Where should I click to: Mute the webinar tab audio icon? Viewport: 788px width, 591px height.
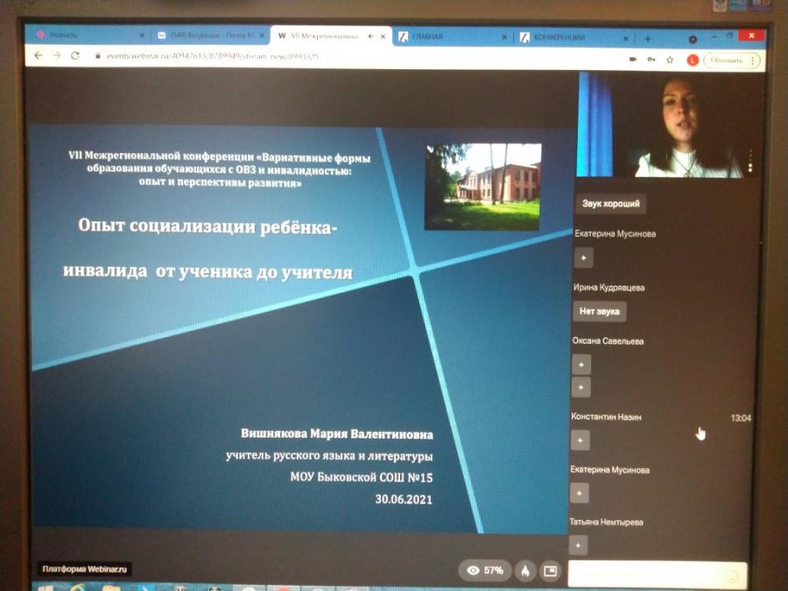(x=370, y=37)
